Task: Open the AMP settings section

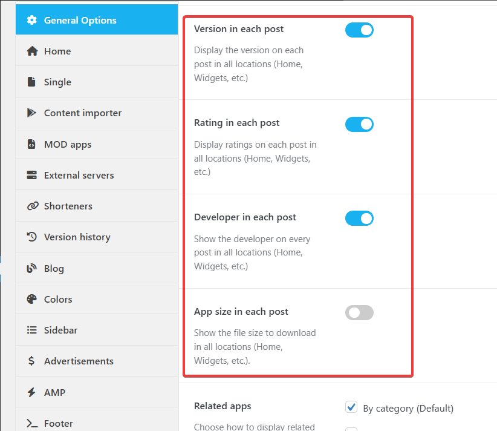Action: pyautogui.click(x=54, y=392)
